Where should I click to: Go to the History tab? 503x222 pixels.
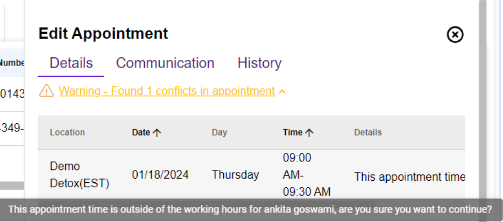259,63
